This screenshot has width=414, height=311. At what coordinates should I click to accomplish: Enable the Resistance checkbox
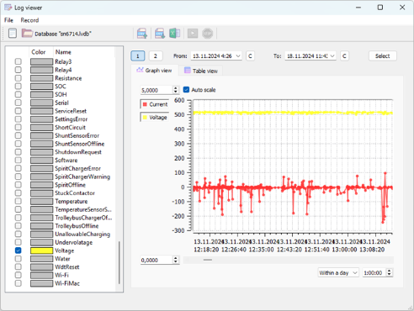(x=19, y=78)
